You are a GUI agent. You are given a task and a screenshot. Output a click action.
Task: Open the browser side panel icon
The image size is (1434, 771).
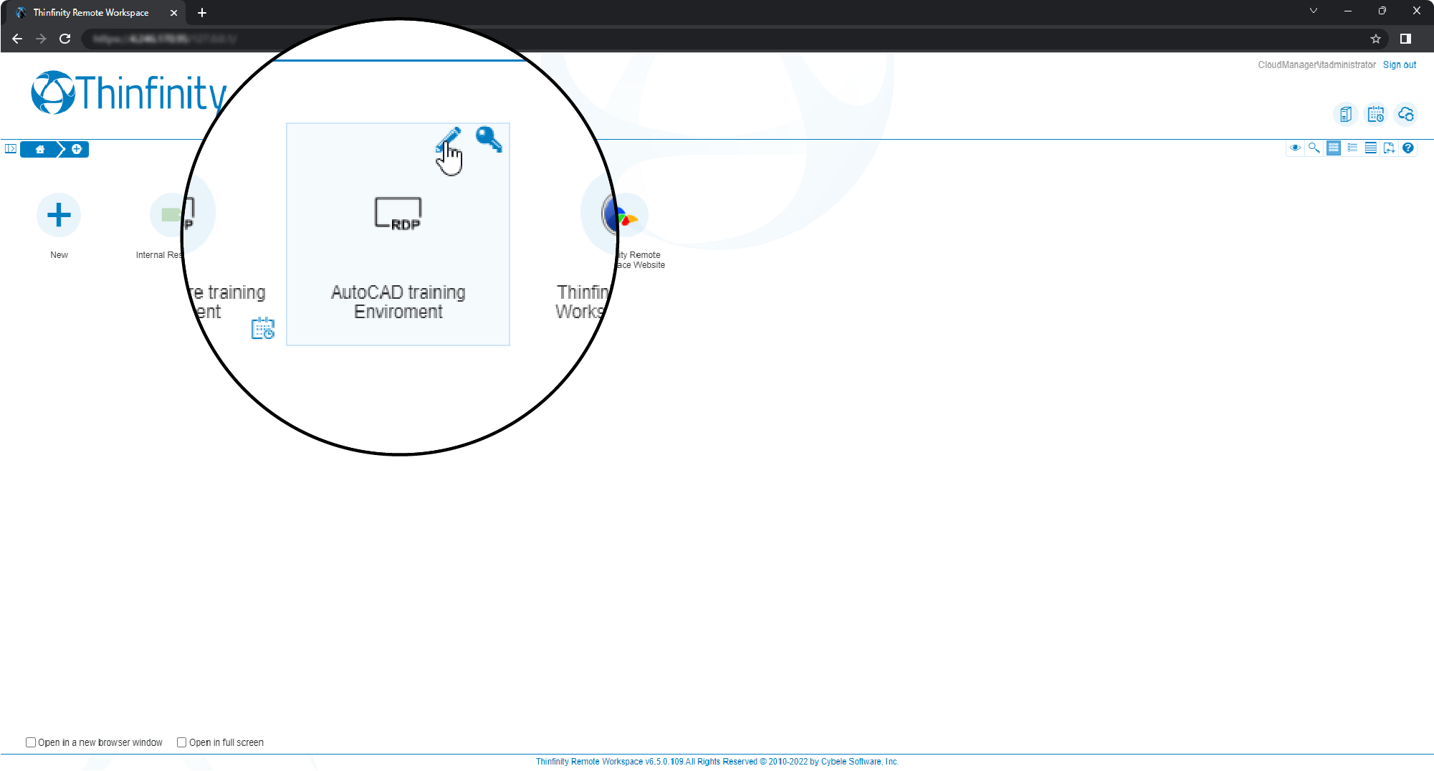(x=1405, y=39)
